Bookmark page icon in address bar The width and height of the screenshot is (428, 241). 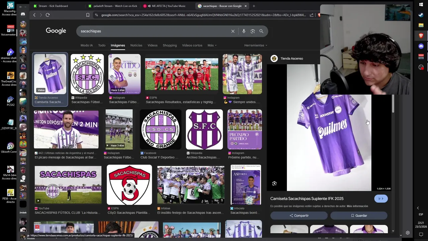pos(88,15)
